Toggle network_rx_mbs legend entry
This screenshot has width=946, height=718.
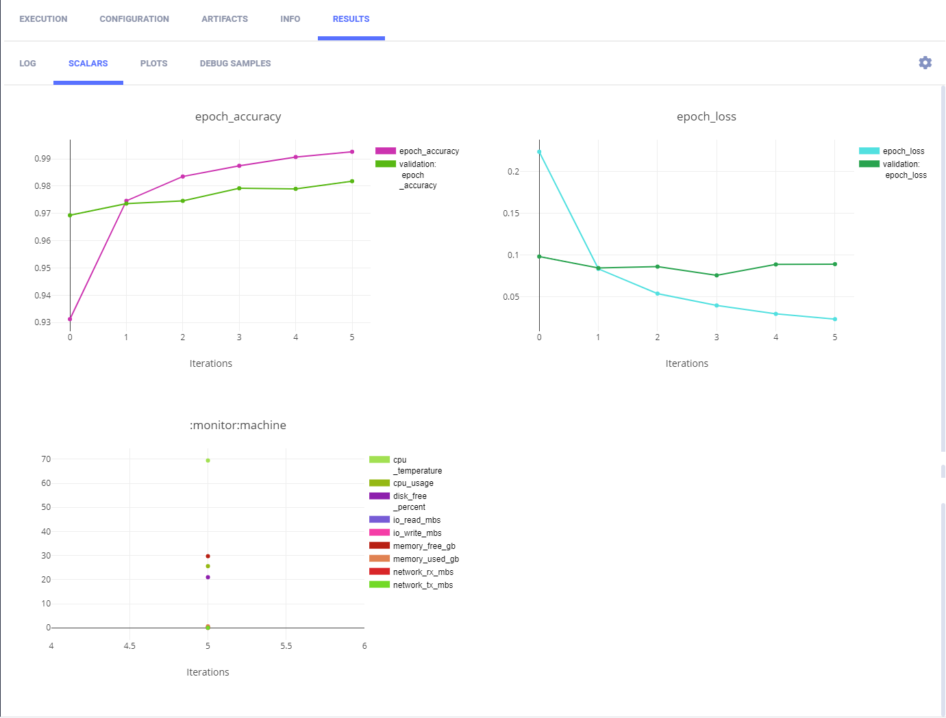(423, 572)
